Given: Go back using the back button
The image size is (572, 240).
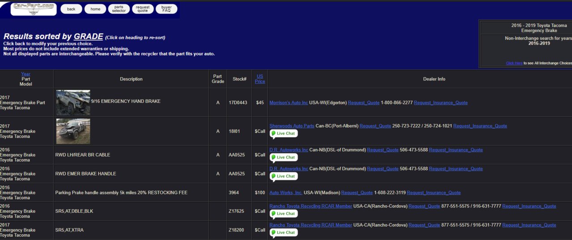Looking at the screenshot, I should click(x=71, y=9).
